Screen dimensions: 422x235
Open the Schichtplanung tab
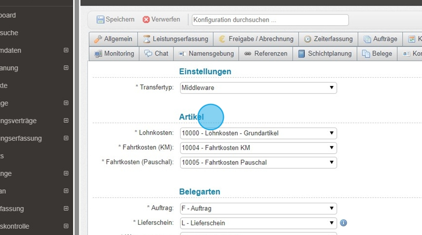click(x=324, y=54)
